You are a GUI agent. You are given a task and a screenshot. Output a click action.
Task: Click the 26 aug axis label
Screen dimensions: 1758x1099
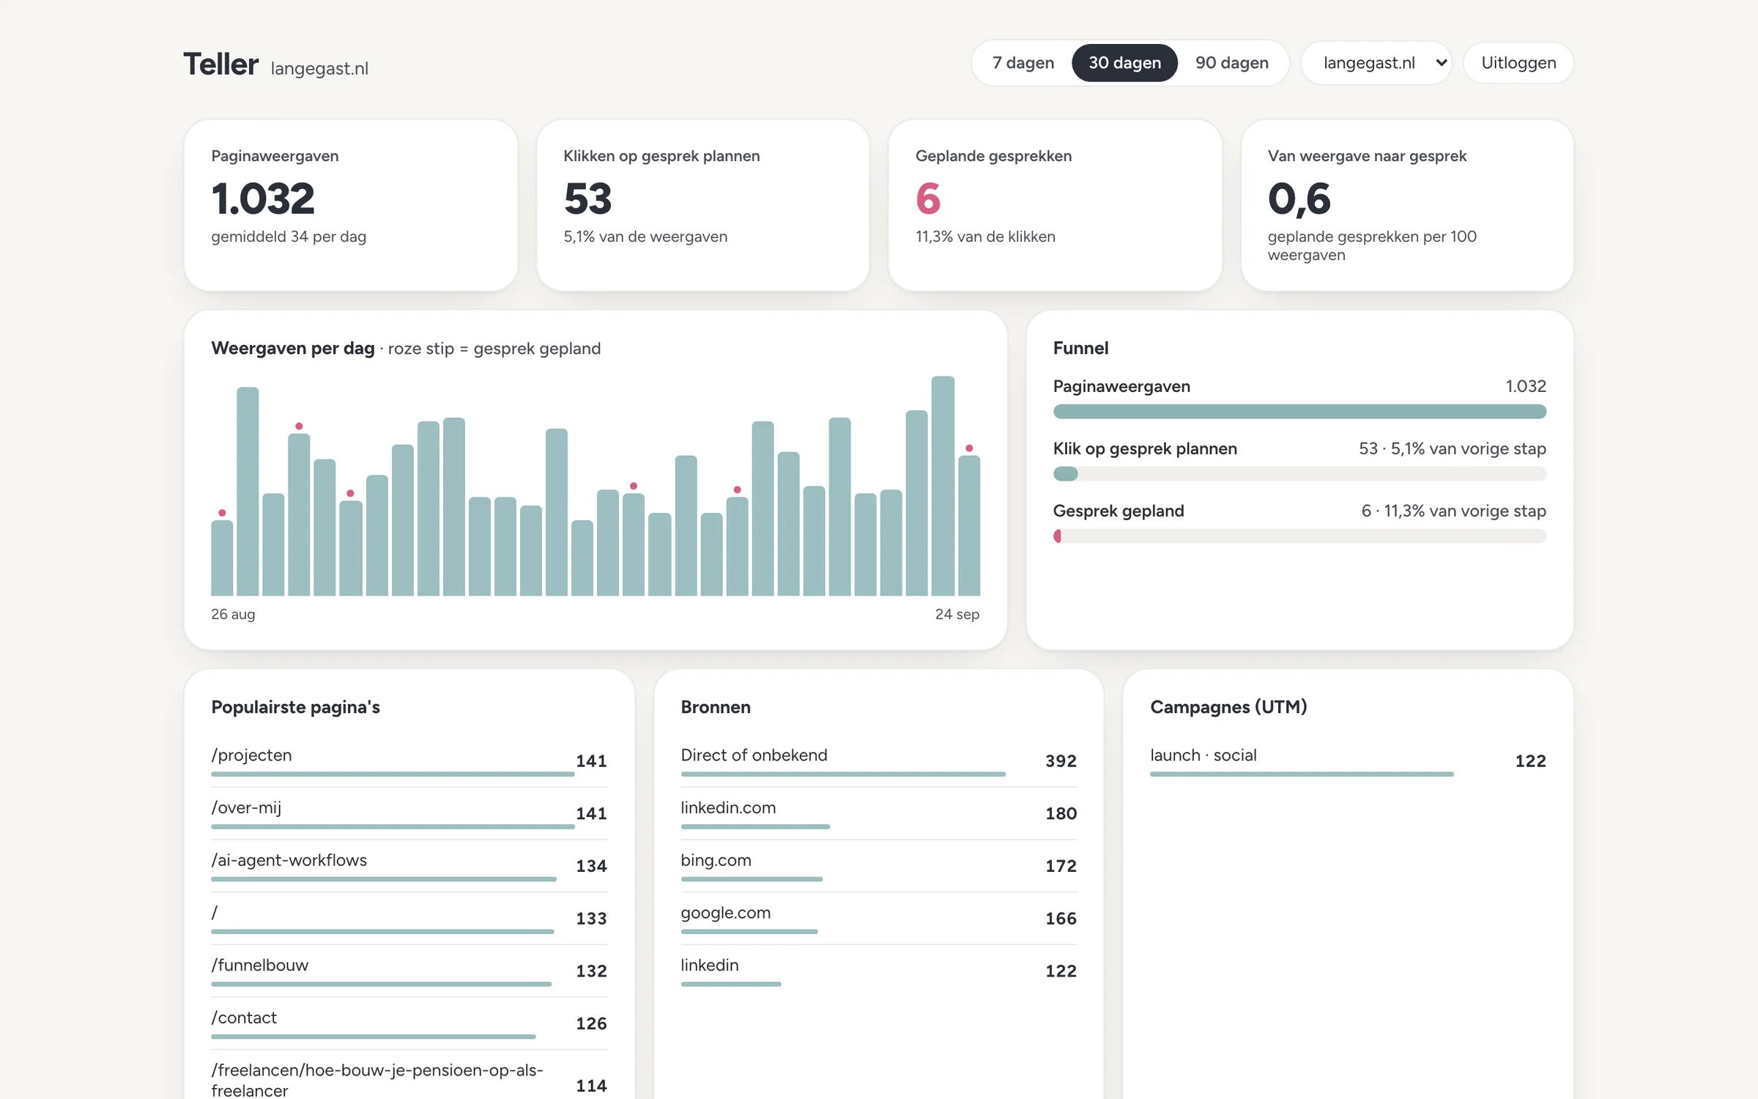coord(233,614)
